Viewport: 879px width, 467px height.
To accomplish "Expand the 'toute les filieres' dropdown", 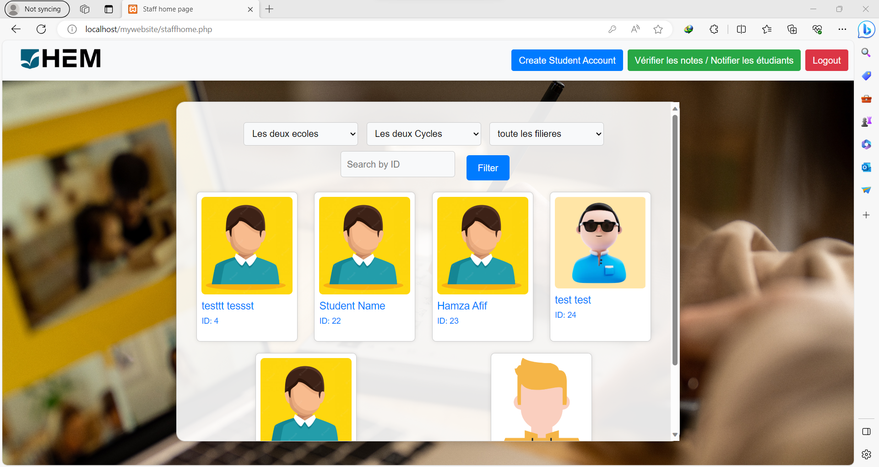I will 546,134.
